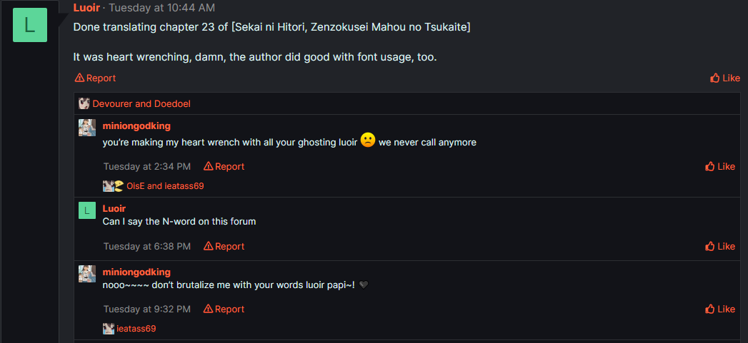
Task: Click Luoir's small green comment avatar
Action: 87,210
